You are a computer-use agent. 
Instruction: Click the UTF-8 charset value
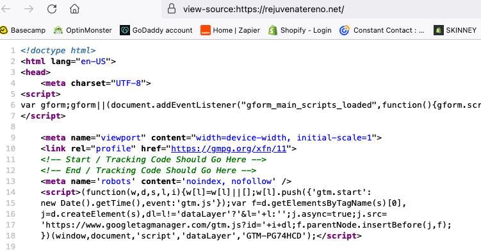(x=128, y=83)
